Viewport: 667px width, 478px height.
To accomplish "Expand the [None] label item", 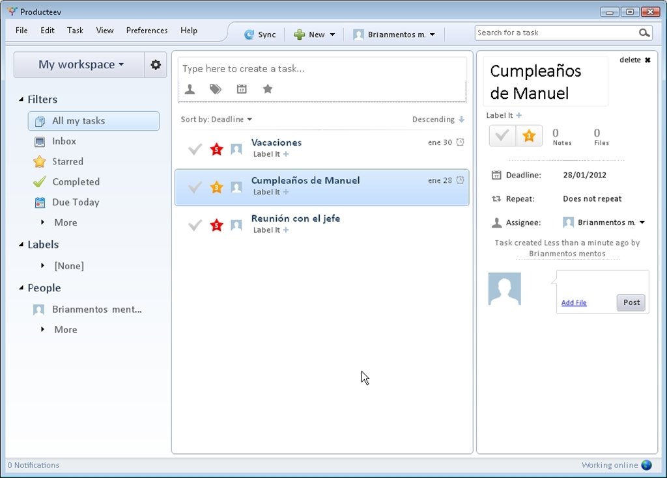I will (42, 265).
